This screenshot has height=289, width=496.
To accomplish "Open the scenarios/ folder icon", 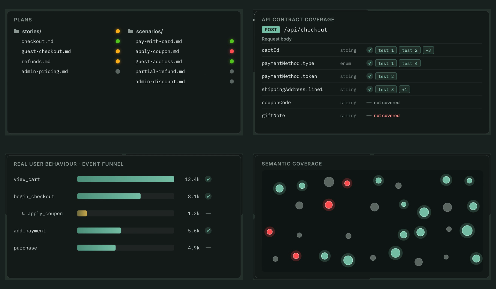I will coord(130,31).
